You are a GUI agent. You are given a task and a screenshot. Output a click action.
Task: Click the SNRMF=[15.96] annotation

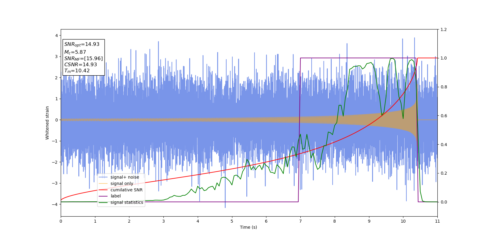[x=84, y=59]
